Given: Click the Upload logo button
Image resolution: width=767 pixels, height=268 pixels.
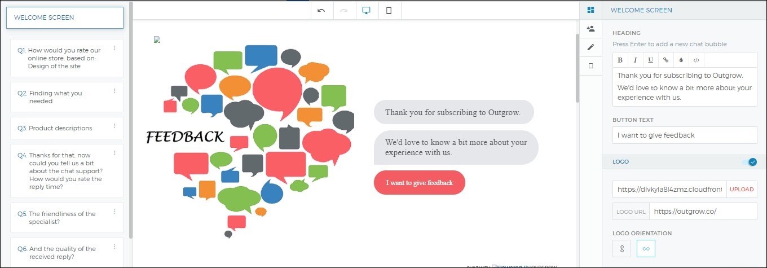Looking at the screenshot, I should [x=742, y=190].
